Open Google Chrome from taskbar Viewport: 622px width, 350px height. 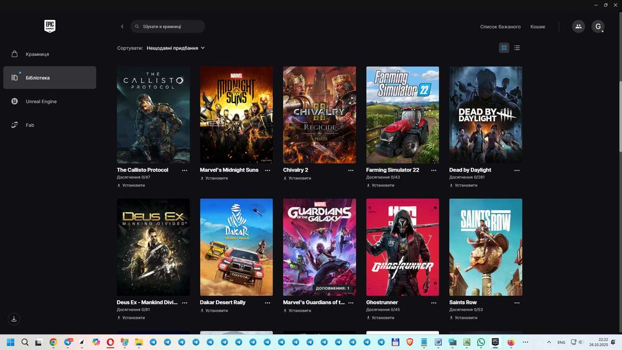pyautogui.click(x=53, y=342)
